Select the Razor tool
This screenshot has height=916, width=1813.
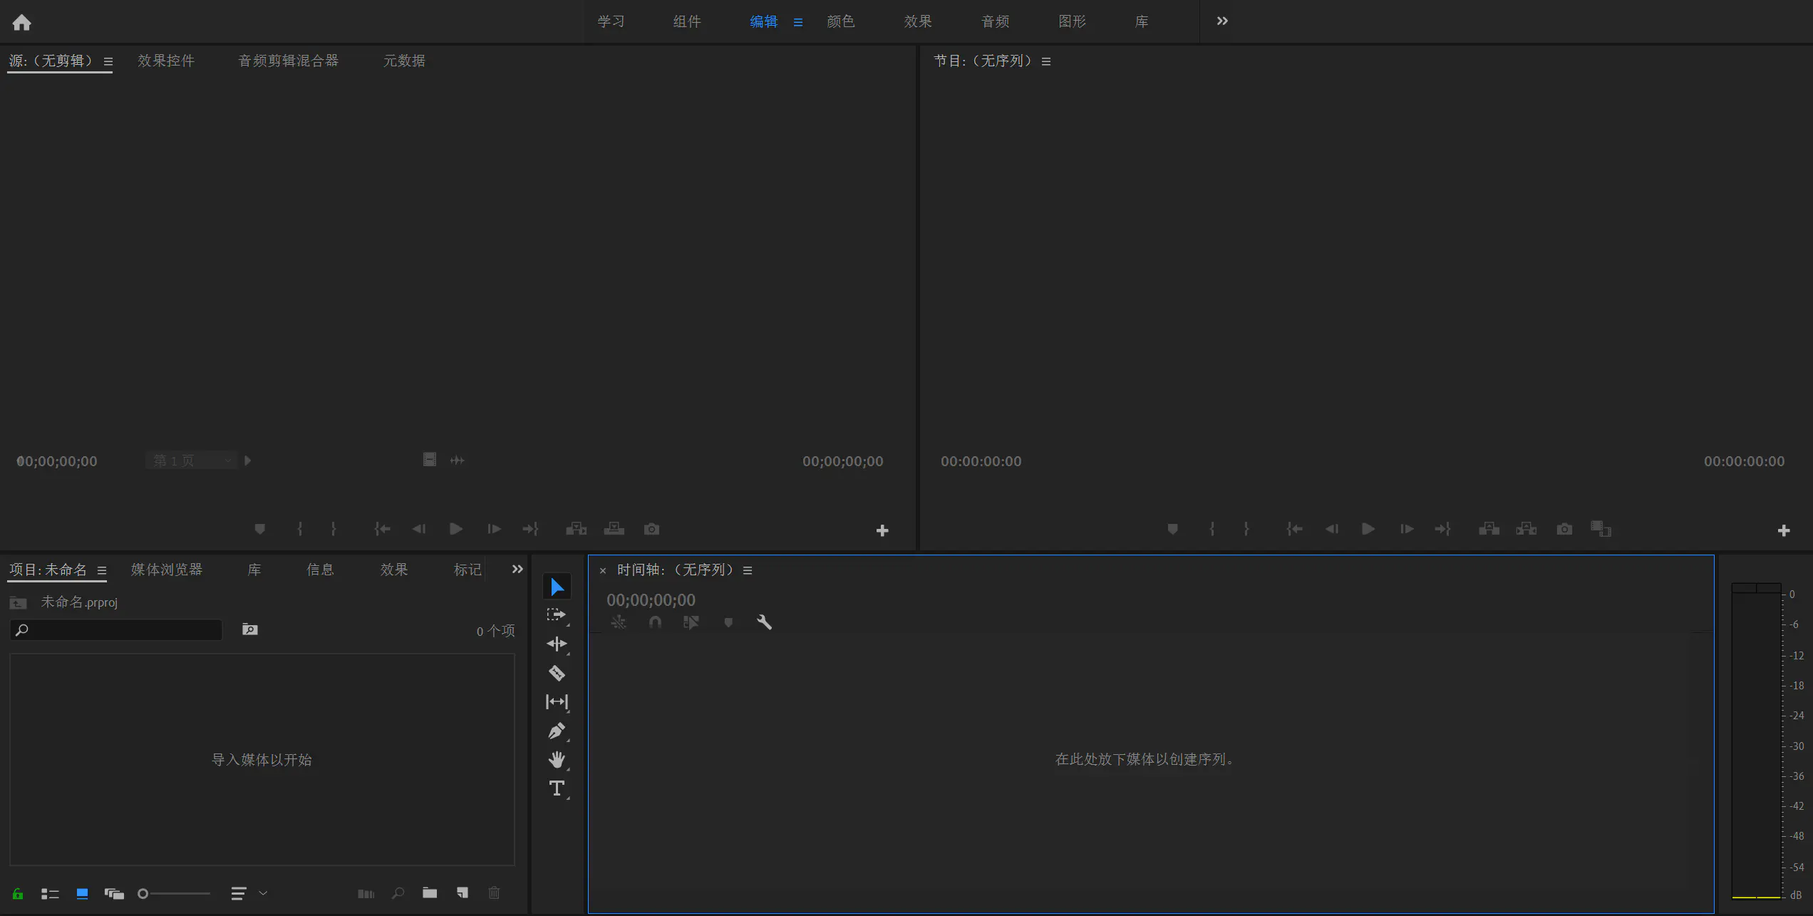click(557, 673)
